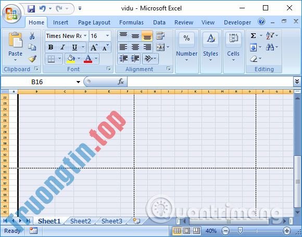302x237 pixels.
Task: Switch to Page Break Preview in status bar
Action: pyautogui.click(x=196, y=231)
